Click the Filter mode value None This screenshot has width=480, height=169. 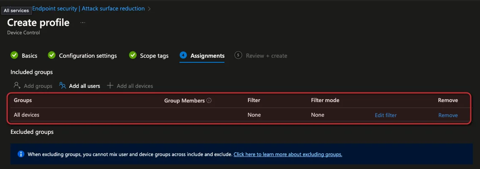point(317,115)
